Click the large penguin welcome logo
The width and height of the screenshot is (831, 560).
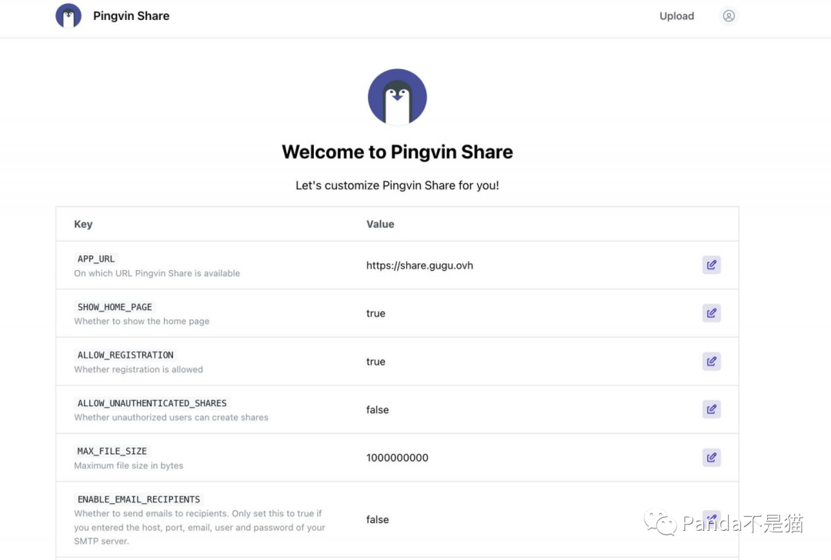(397, 97)
